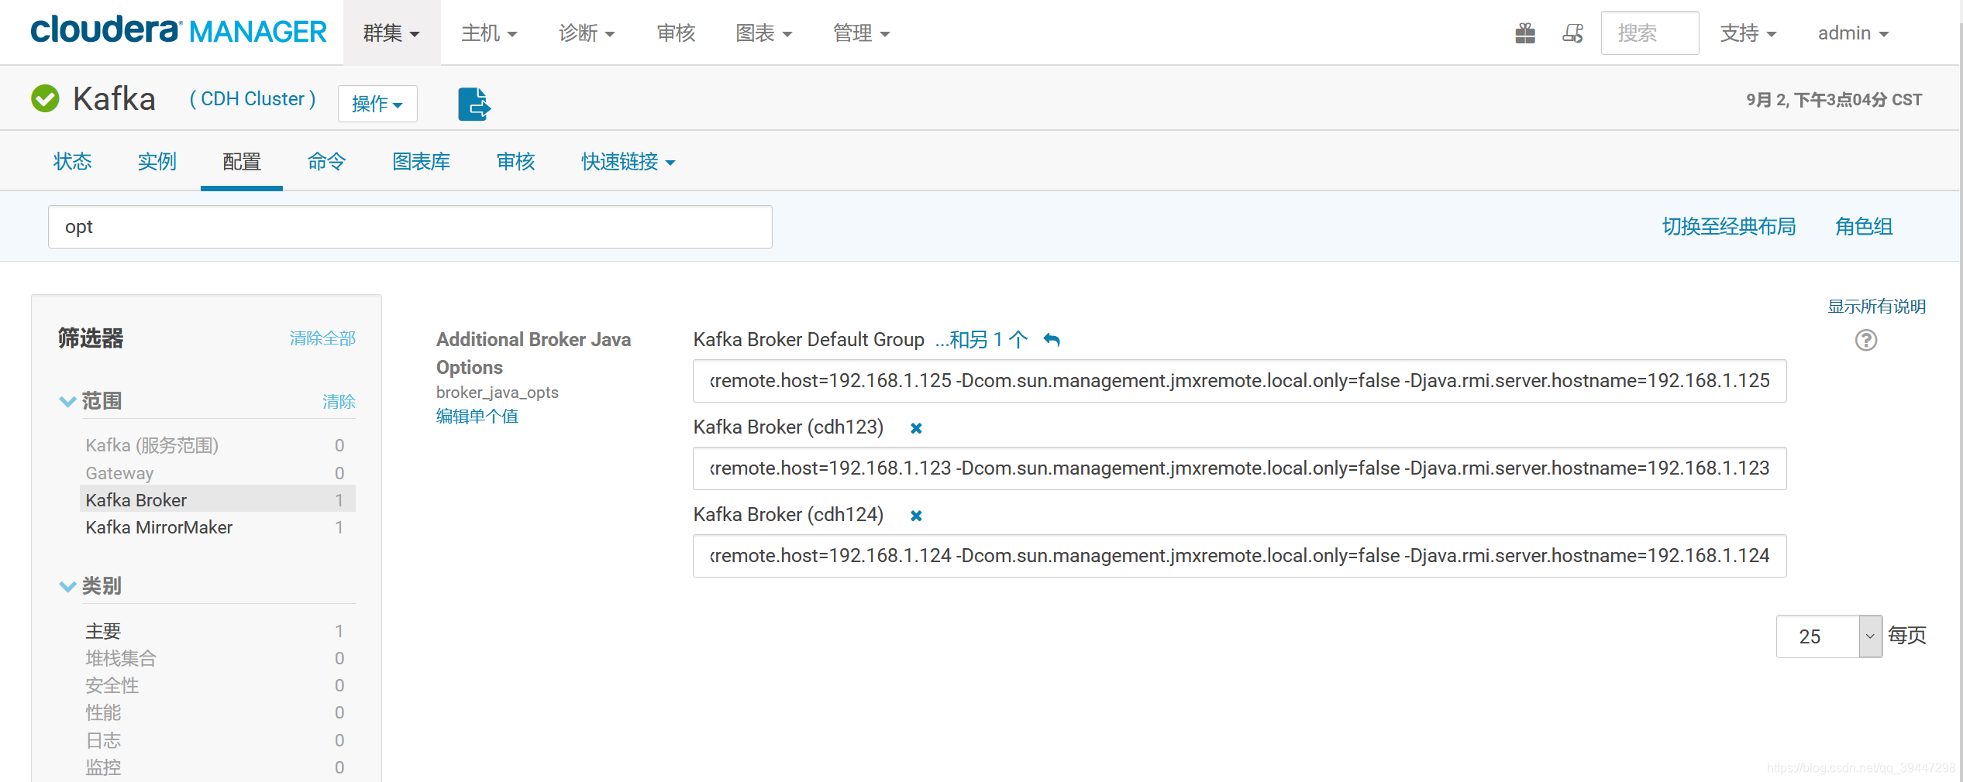Open the 群集 menu

391,33
